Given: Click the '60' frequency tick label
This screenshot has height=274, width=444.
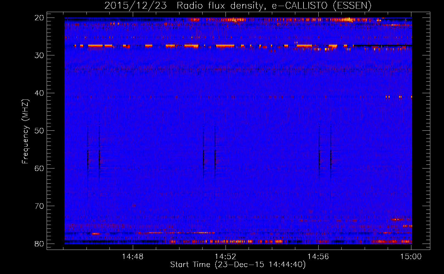Looking at the screenshot, I should point(40,168).
